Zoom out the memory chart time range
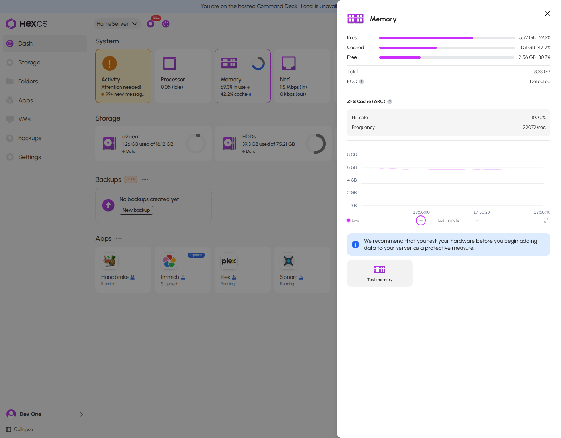The image size is (561, 438). (x=421, y=220)
